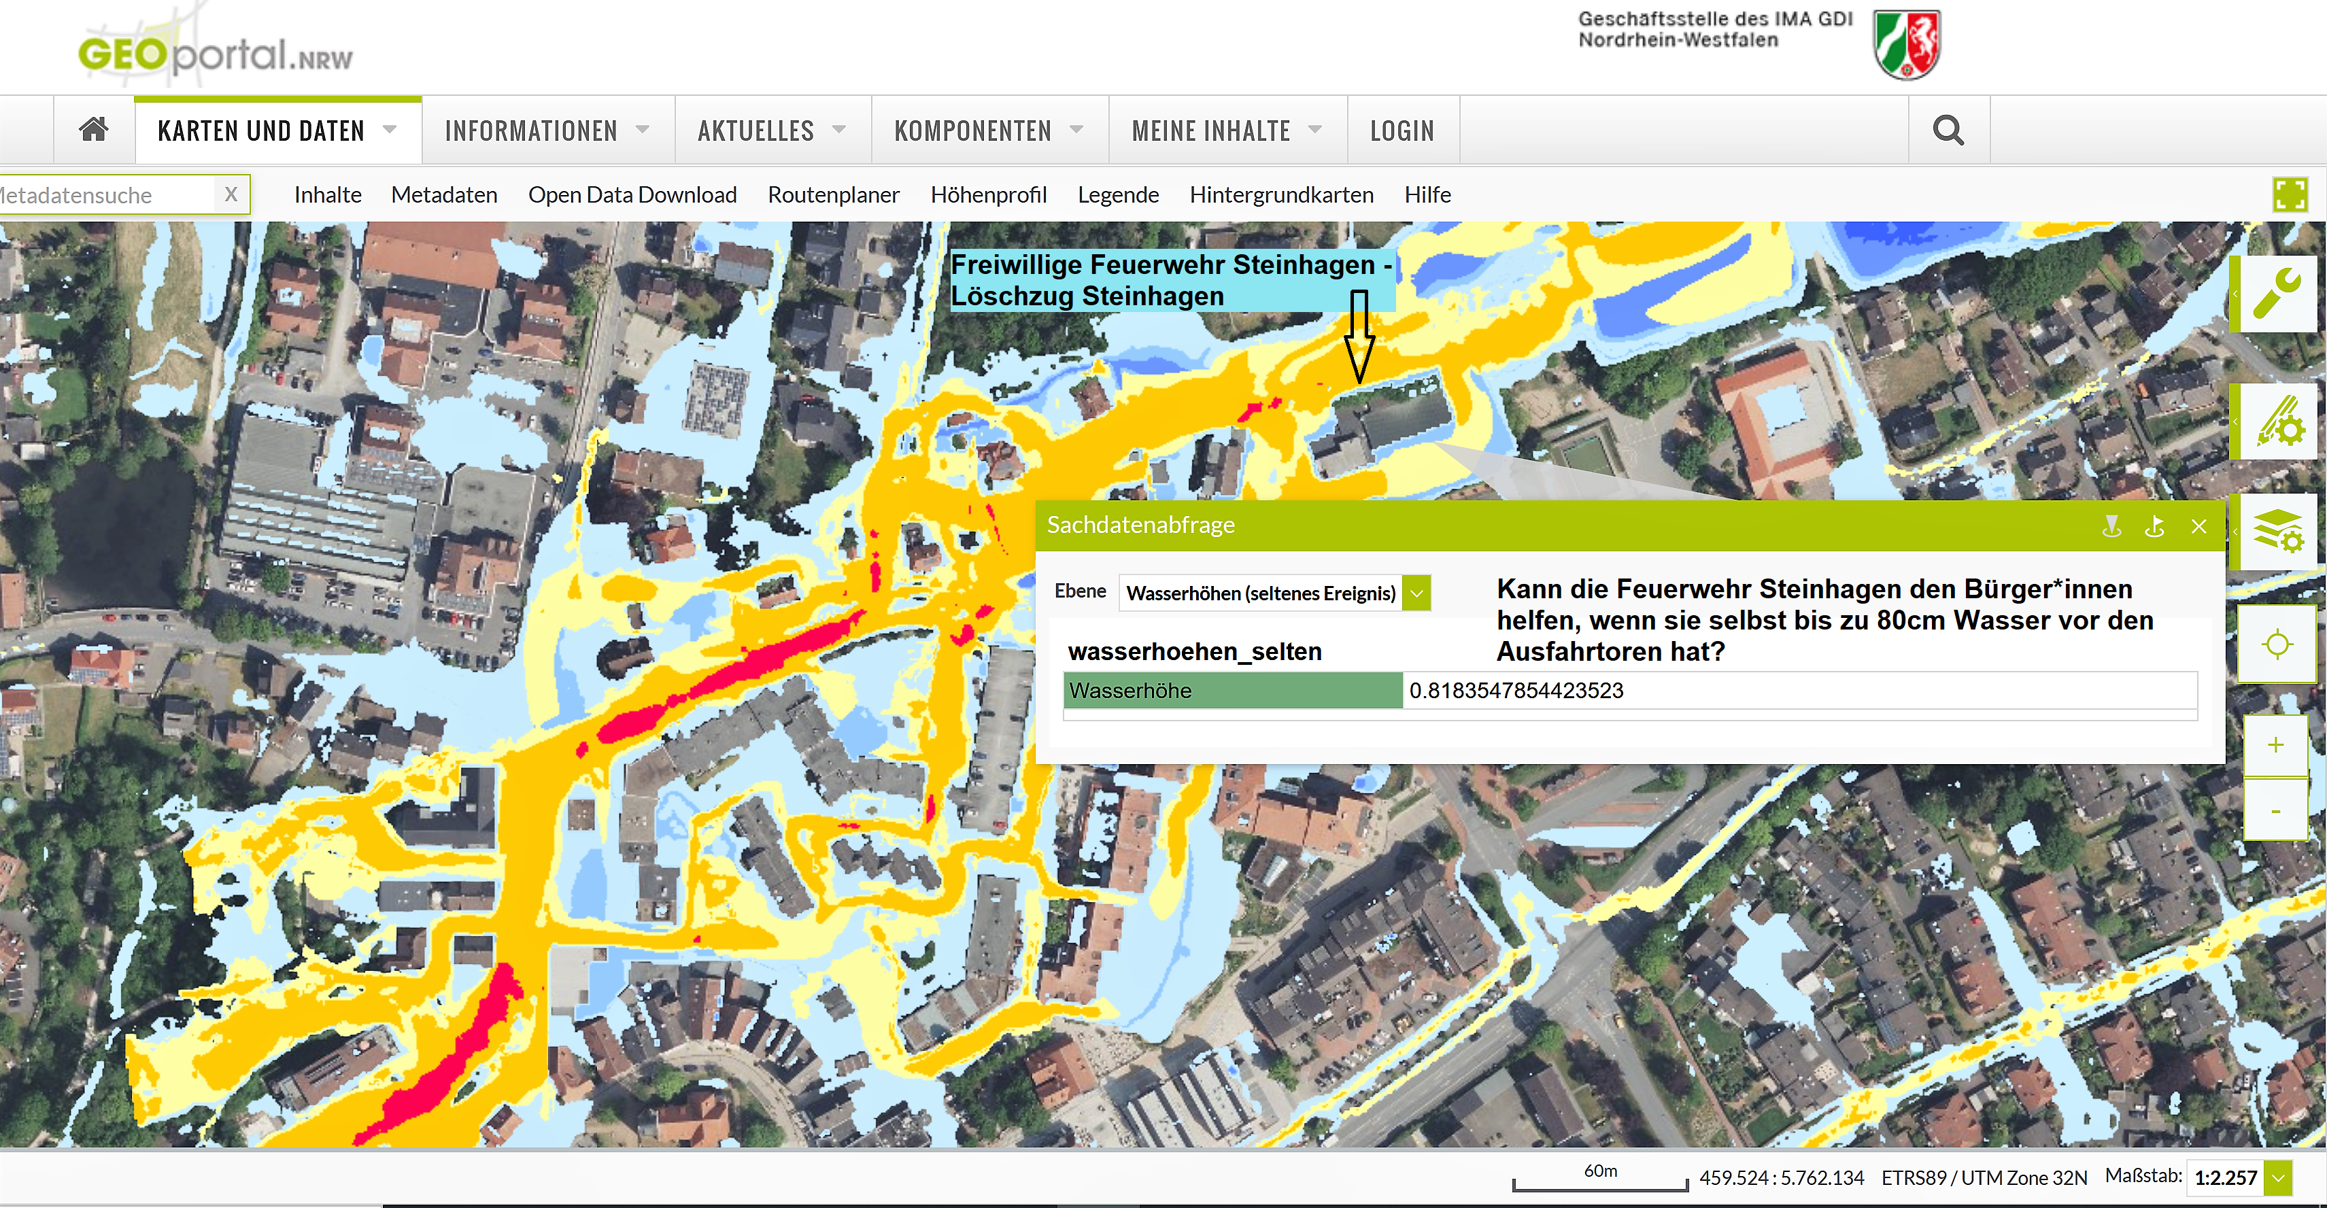Zoom in the map with plus button

[x=2275, y=745]
